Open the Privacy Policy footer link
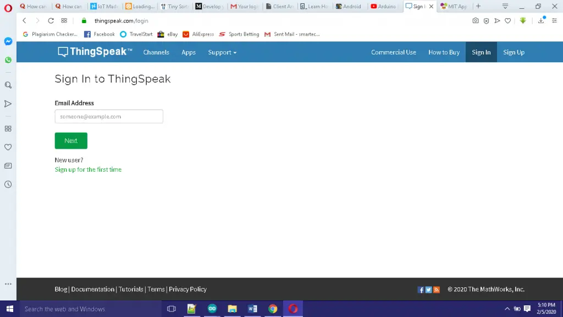Image resolution: width=563 pixels, height=317 pixels. point(188,289)
